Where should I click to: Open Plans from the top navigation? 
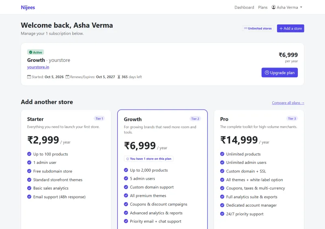tap(262, 7)
